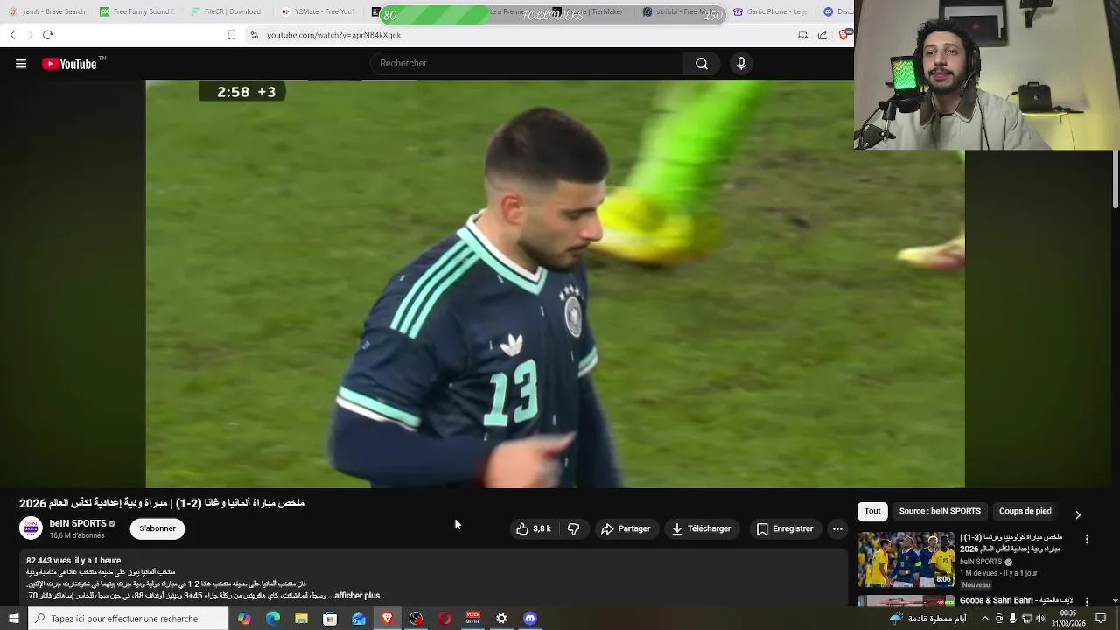This screenshot has height=630, width=1120.
Task: Bookmark this page with the bookmark icon
Action: (231, 35)
